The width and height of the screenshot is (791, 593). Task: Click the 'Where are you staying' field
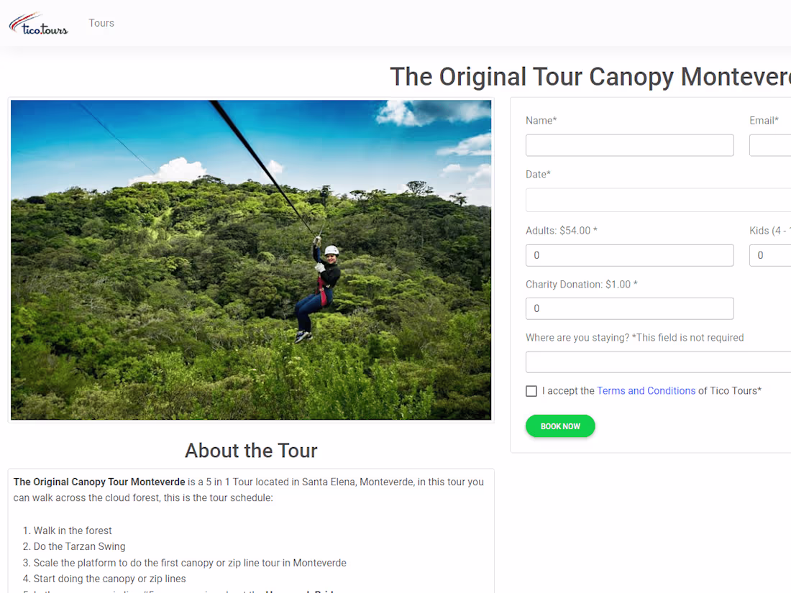[658, 362]
